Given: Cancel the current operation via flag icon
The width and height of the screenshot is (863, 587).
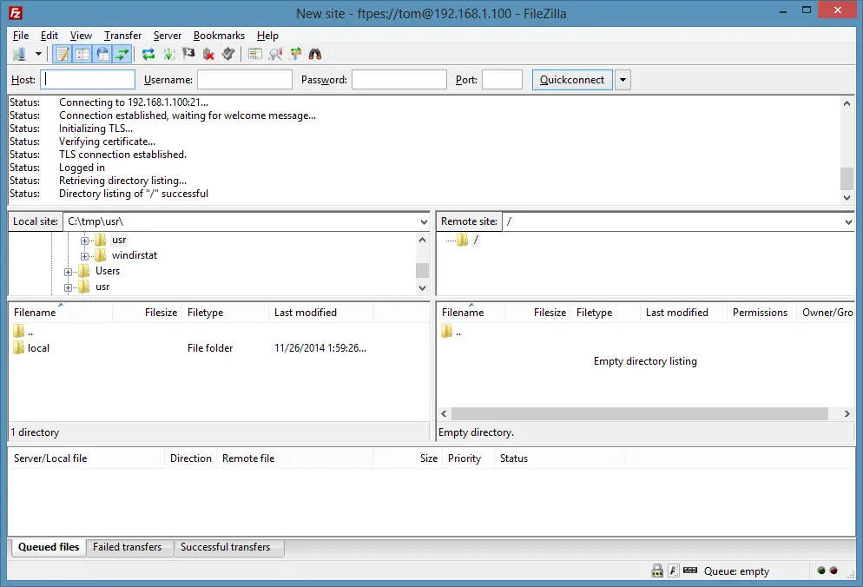Looking at the screenshot, I should point(188,54).
